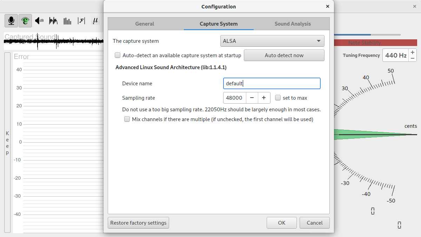Toggle the microphone capture icon
This screenshot has height=237, width=421.
tap(11, 21)
